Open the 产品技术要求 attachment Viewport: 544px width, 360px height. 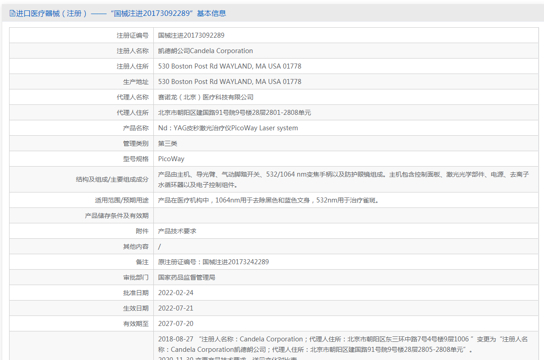177,231
